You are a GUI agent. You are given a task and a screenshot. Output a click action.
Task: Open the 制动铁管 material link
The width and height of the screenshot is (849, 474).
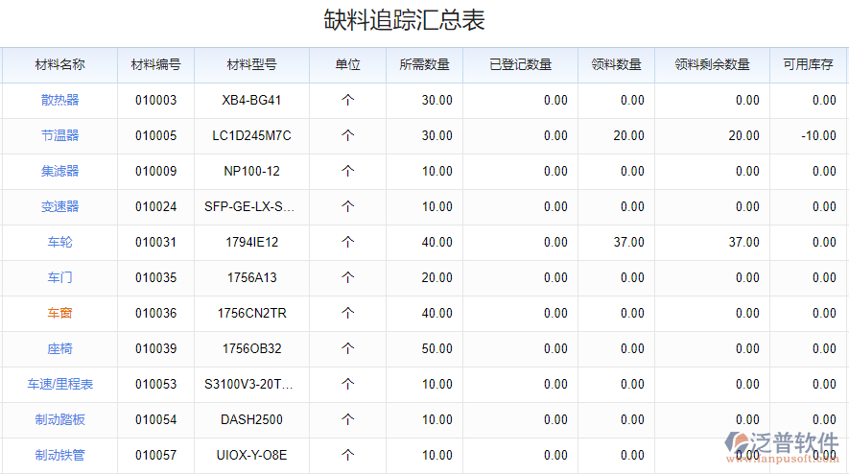(59, 455)
